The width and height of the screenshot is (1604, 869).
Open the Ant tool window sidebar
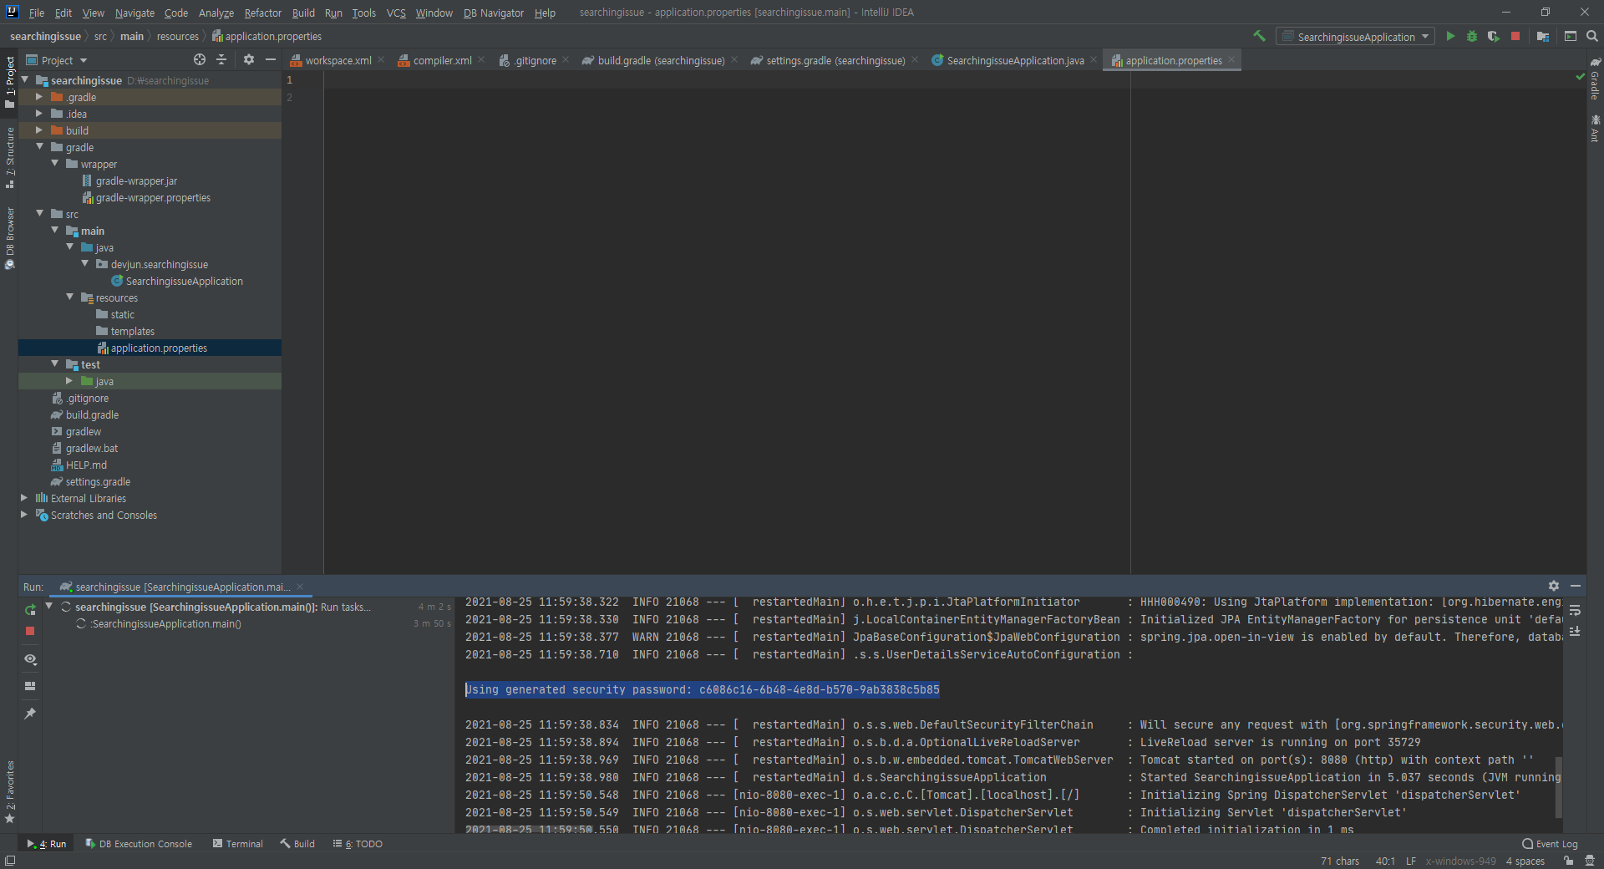coord(1595,128)
